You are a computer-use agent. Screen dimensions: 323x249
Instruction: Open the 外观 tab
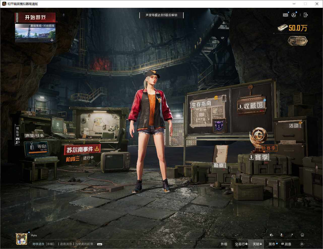pos(224,244)
